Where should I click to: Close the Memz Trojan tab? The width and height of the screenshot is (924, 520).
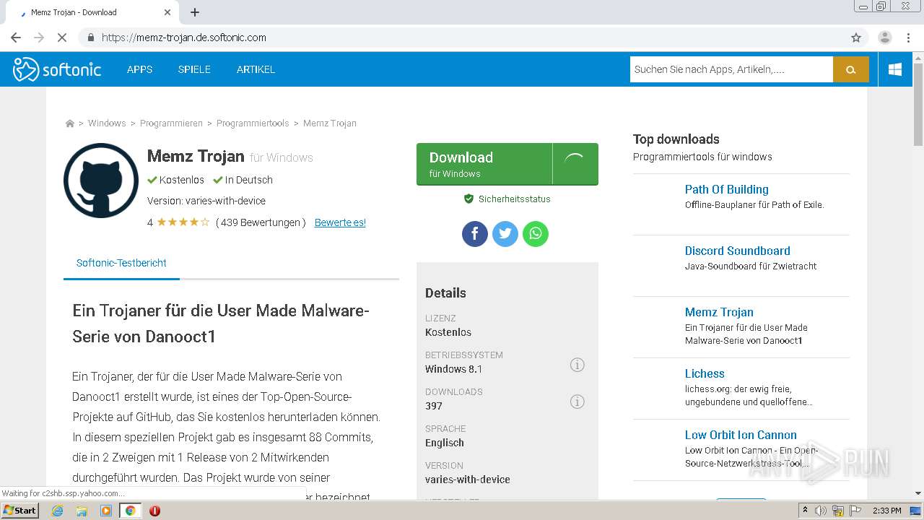tap(167, 12)
